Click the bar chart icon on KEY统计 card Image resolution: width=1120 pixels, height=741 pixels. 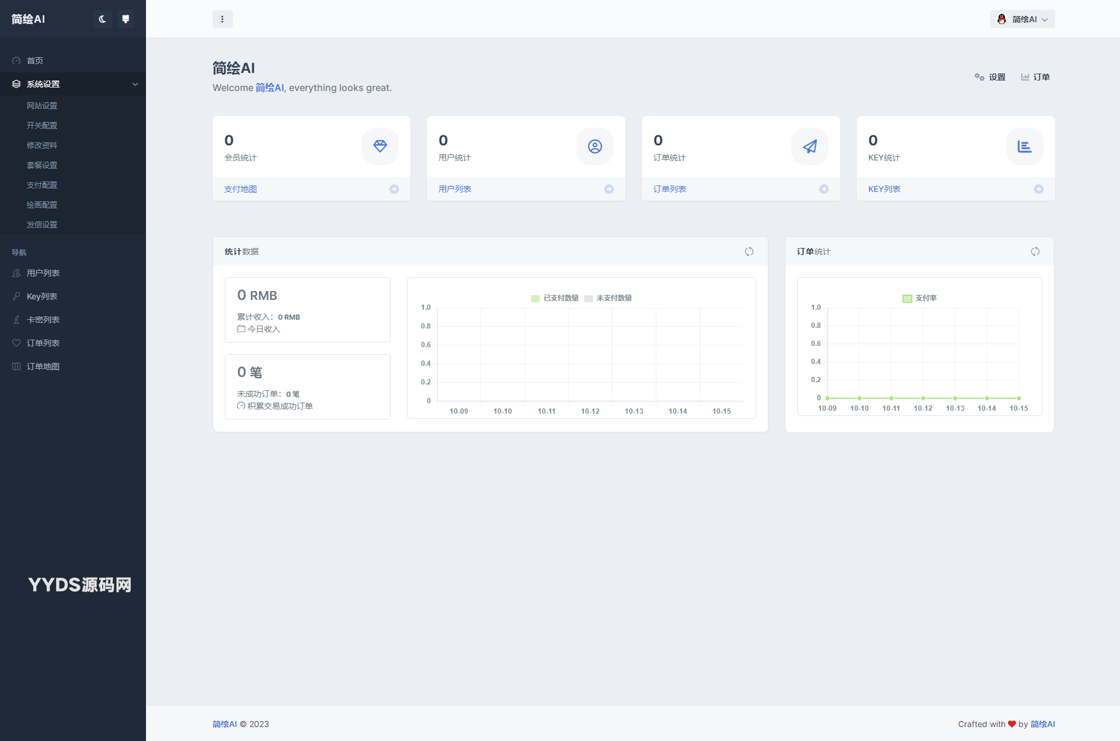1024,146
